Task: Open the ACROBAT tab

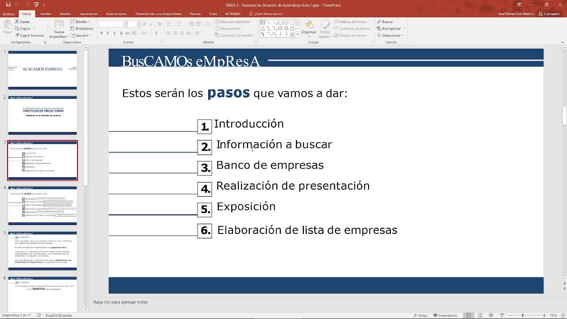Action: [233, 14]
